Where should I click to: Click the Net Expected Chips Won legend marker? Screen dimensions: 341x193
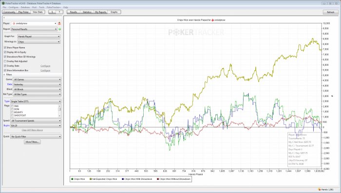[91, 179]
